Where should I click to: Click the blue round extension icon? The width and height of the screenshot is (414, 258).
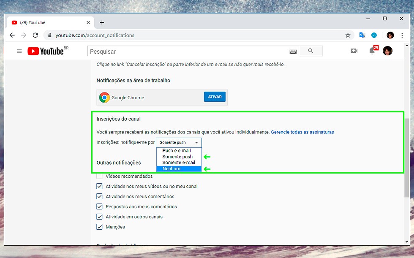(374, 35)
